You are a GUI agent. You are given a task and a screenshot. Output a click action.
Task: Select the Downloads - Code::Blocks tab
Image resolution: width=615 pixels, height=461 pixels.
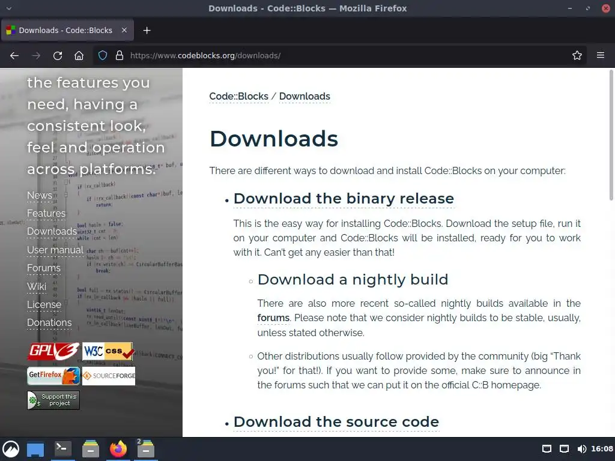point(67,30)
